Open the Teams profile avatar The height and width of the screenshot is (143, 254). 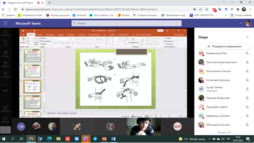[x=248, y=23]
